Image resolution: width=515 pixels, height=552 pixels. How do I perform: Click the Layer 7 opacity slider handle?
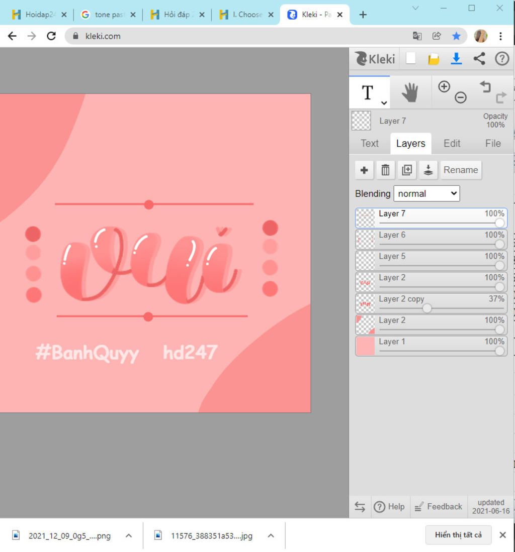[499, 223]
